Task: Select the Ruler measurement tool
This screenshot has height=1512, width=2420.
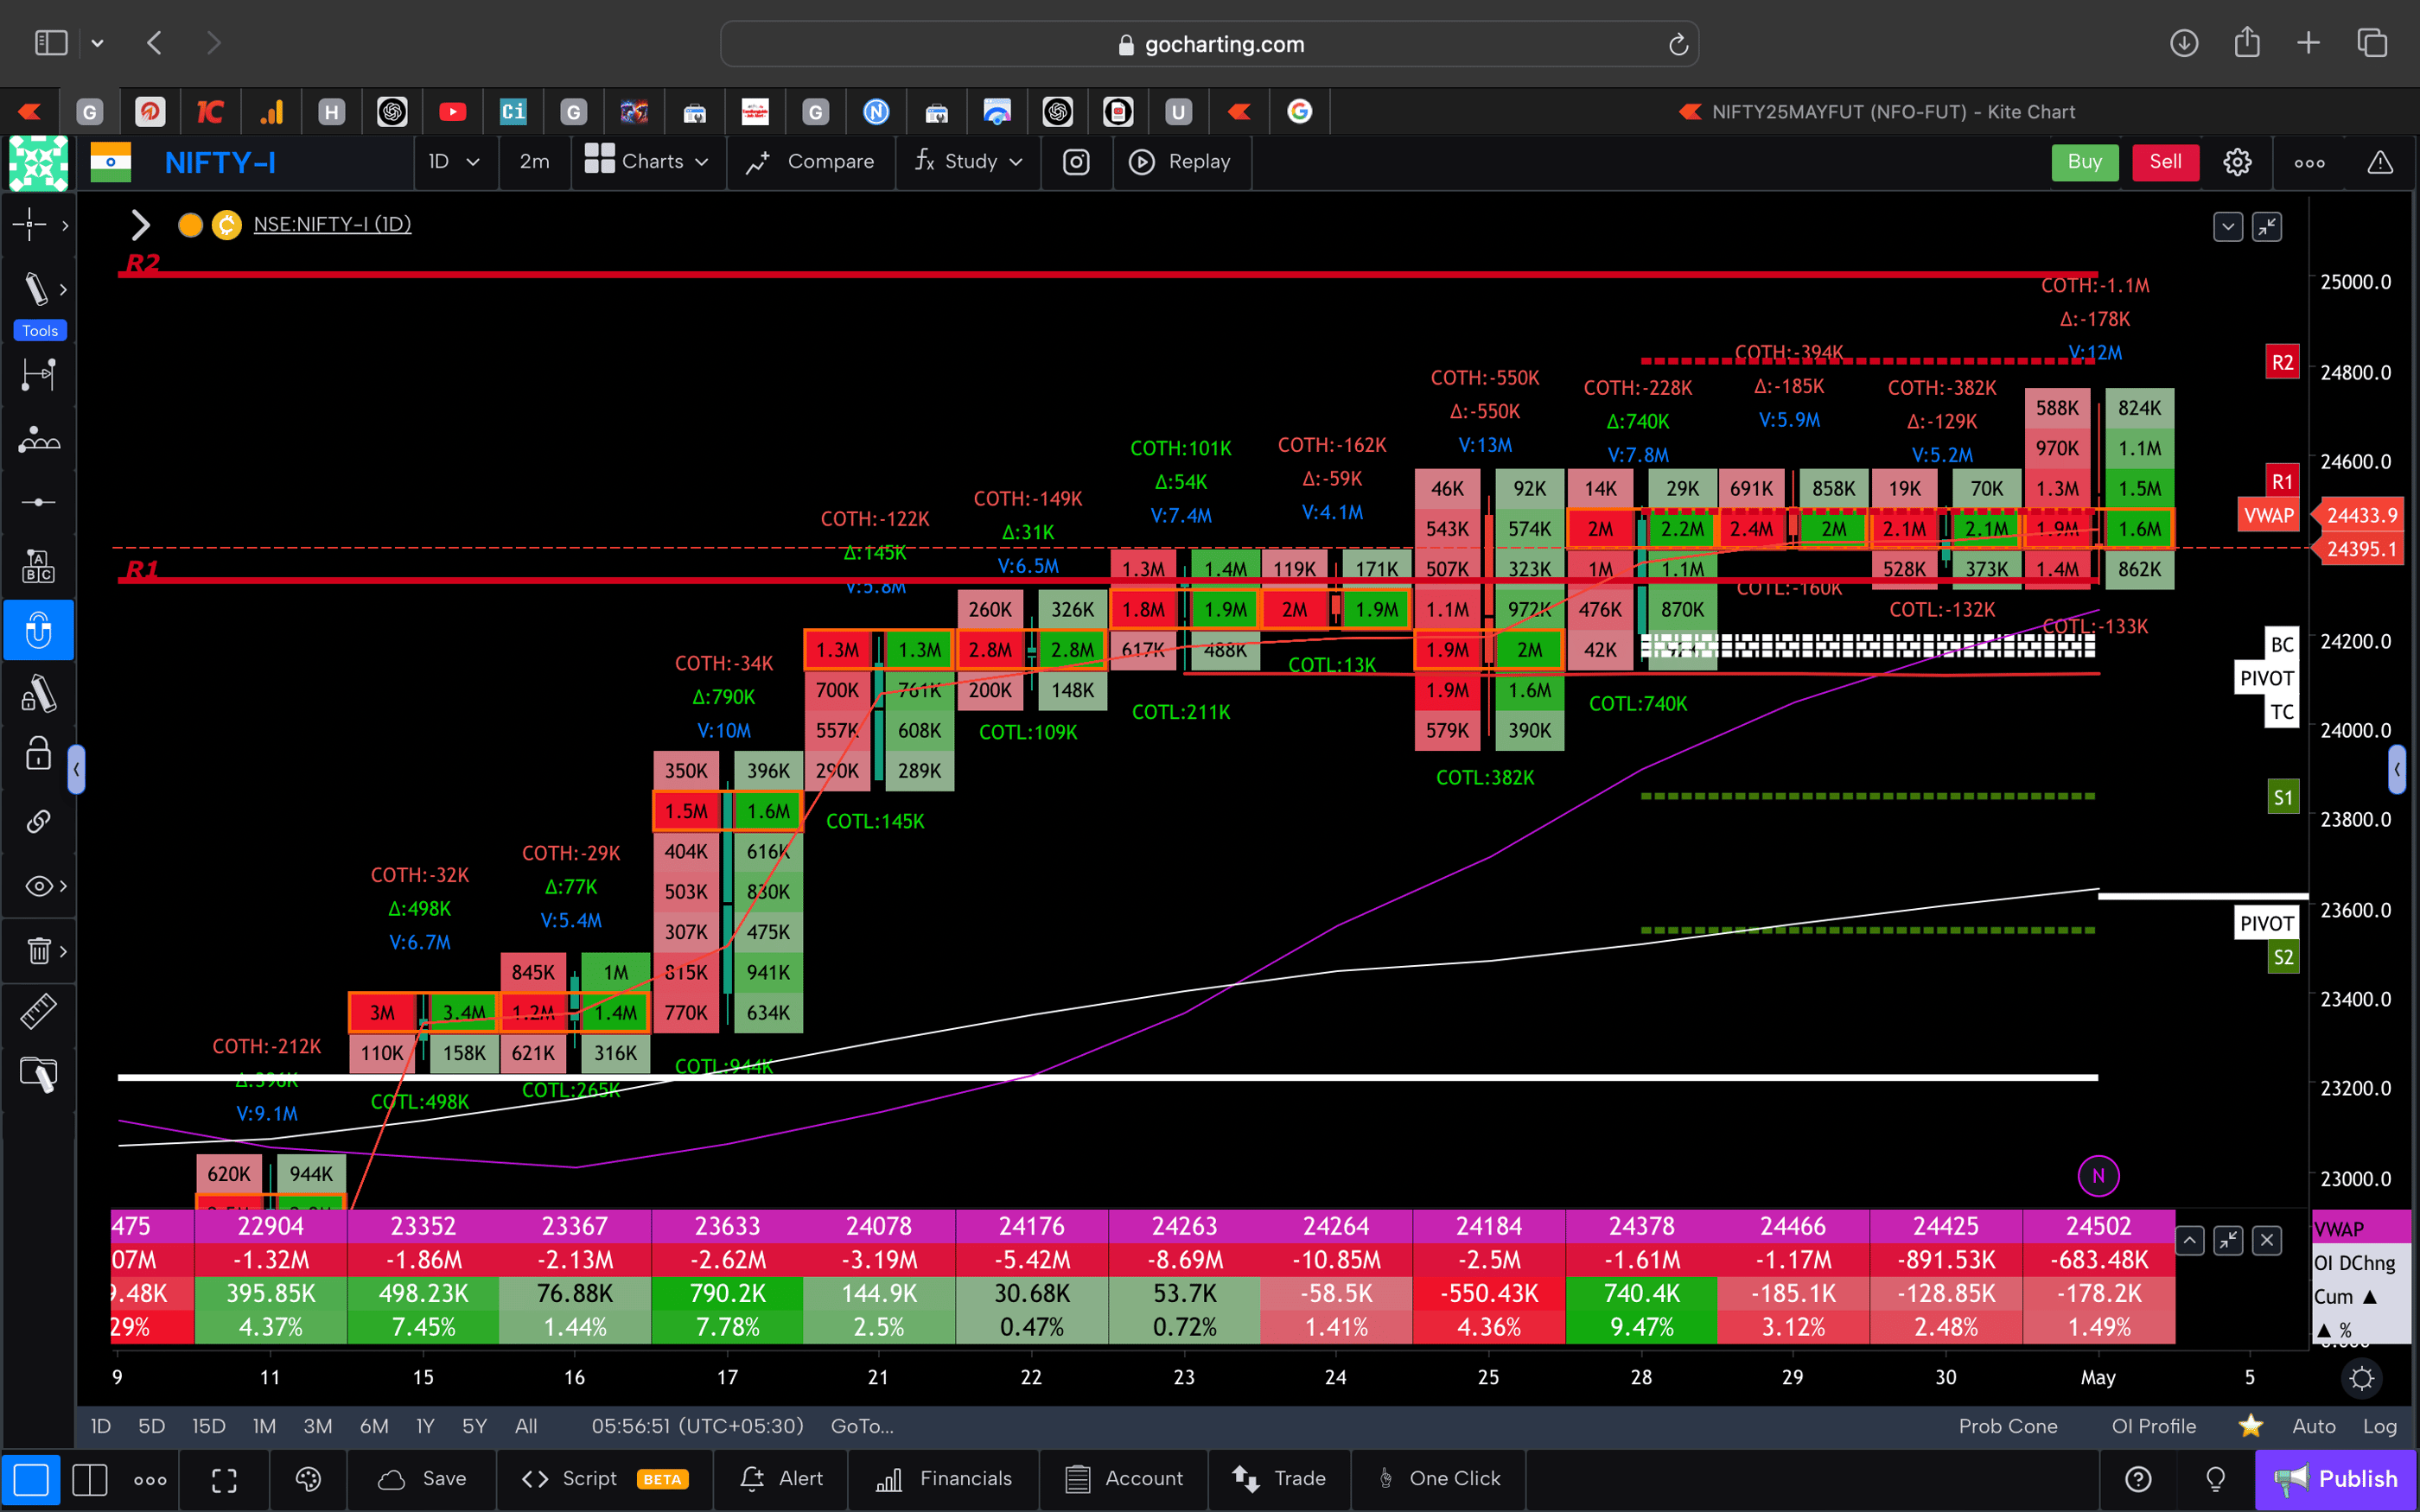Action: (x=39, y=1011)
